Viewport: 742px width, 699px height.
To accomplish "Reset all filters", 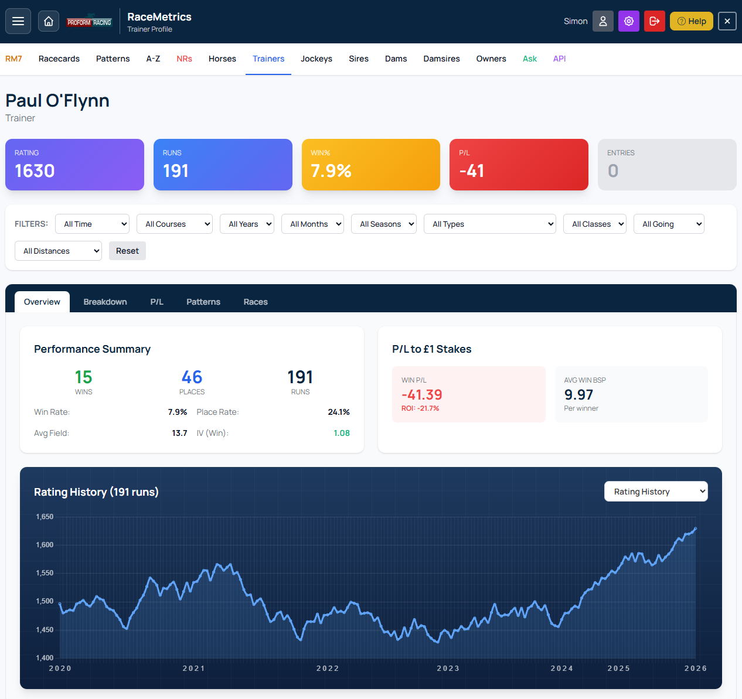I will (127, 251).
